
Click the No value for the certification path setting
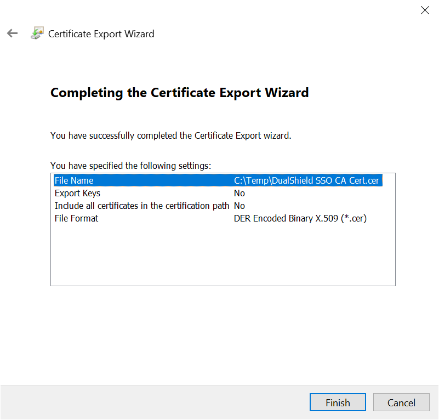[240, 206]
